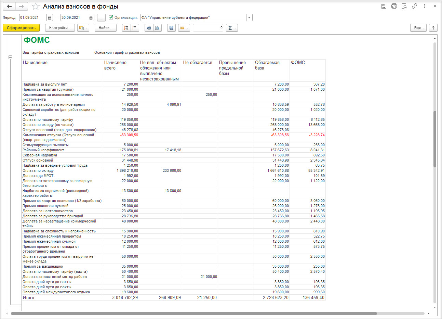Click total ФОМС cell 136 459,40
The width and height of the screenshot is (442, 319).
click(x=313, y=298)
